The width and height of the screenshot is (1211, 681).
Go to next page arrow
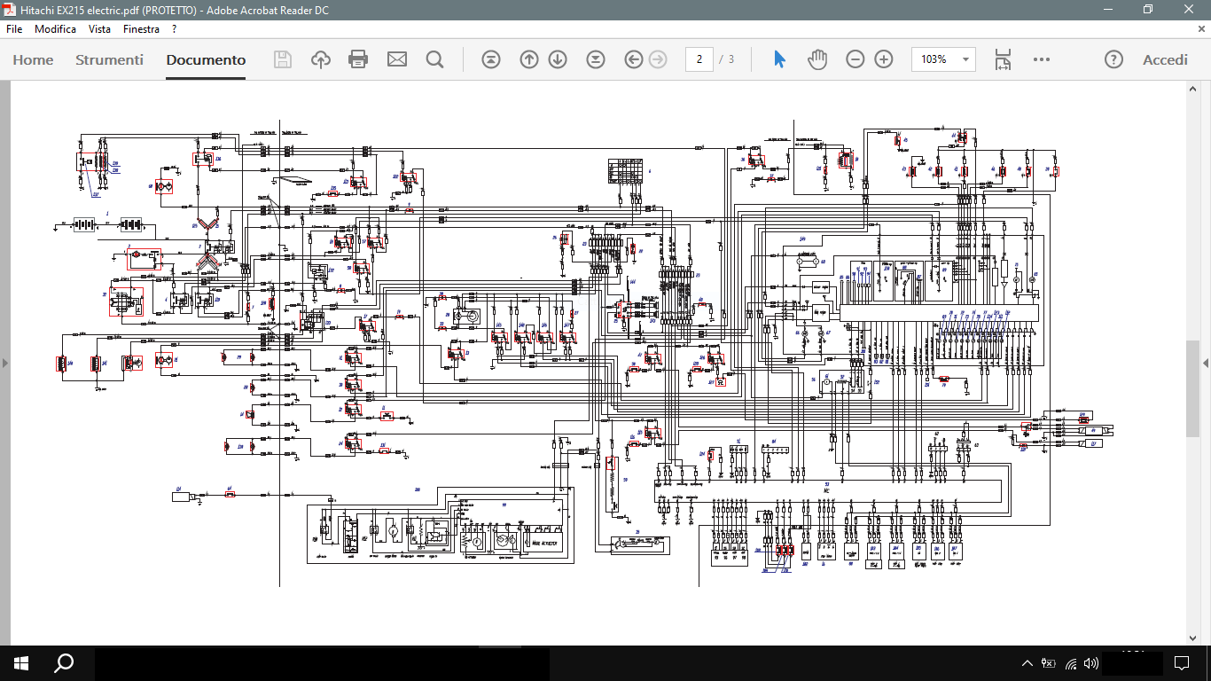coord(558,59)
